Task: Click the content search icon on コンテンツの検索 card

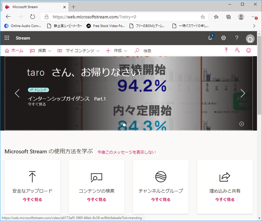Action: click(96, 177)
